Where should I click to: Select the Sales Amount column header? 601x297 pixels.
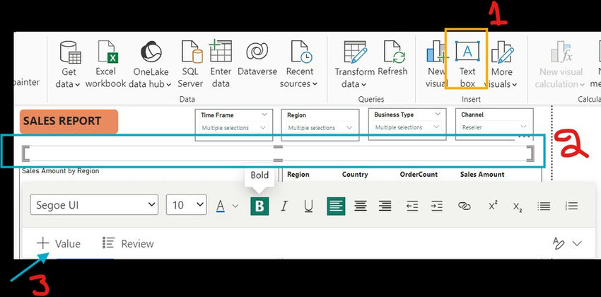pyautogui.click(x=482, y=175)
